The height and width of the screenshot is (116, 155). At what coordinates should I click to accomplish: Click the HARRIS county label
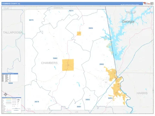click(142, 93)
